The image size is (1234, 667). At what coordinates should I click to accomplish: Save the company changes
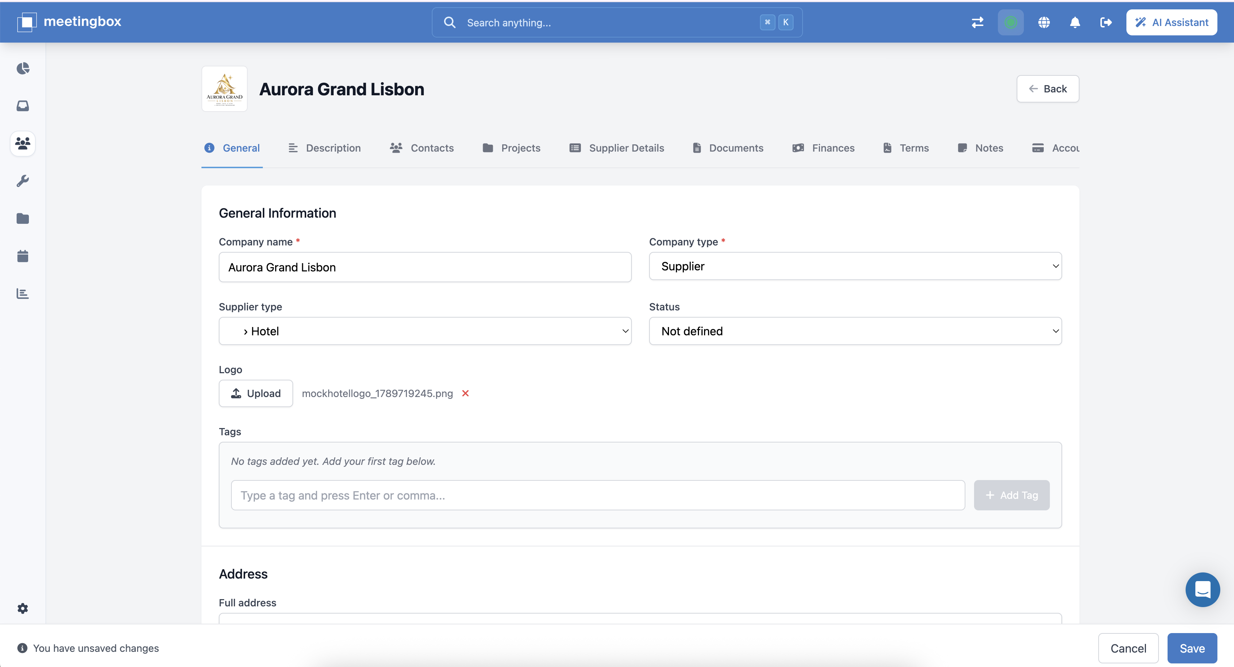point(1192,648)
